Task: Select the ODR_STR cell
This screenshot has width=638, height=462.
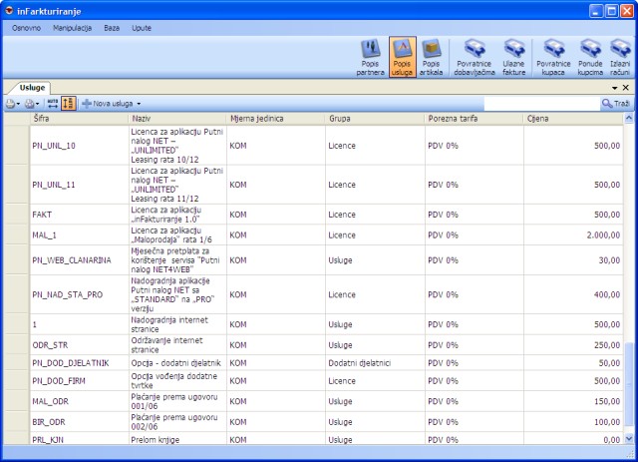Action: (79, 344)
